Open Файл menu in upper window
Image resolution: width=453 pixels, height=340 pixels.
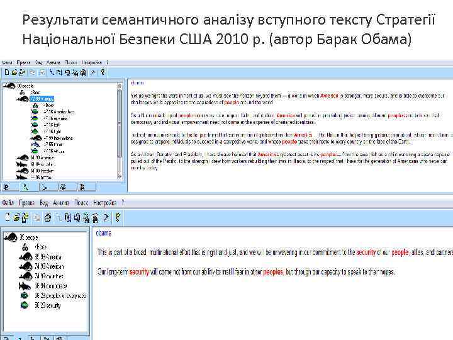coord(7,62)
